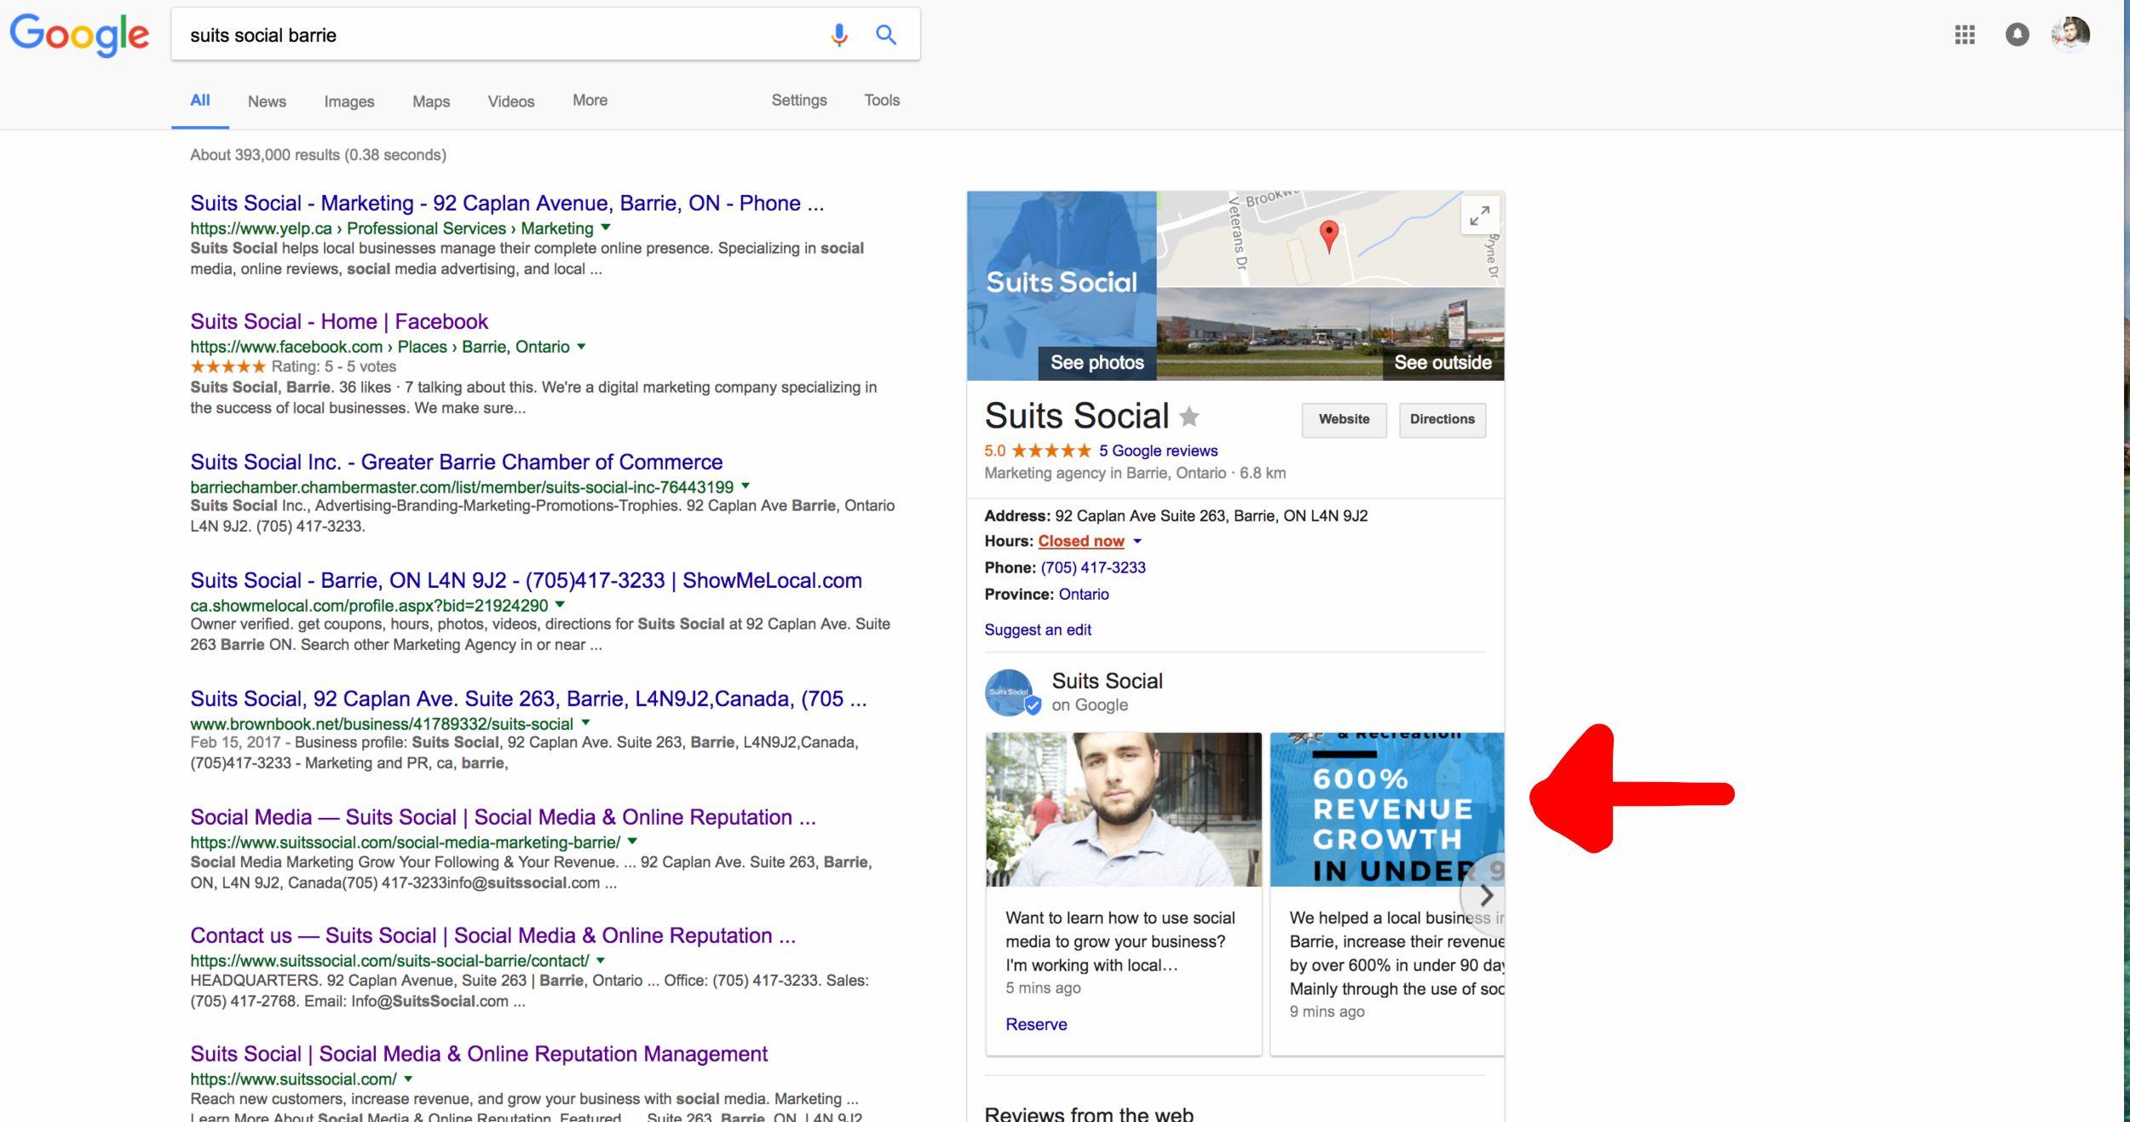This screenshot has height=1122, width=2130.
Task: Click the Google logo
Action: 79,35
